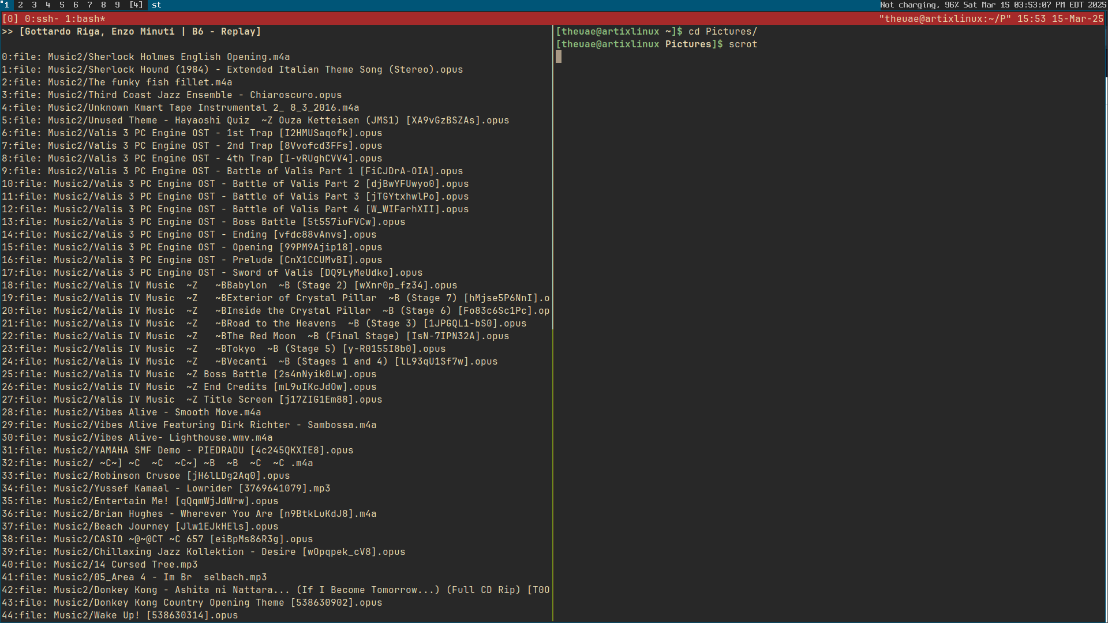Click entry Valis 3 OST Opening
Viewport: 1108px width, 623px height.
pos(192,247)
